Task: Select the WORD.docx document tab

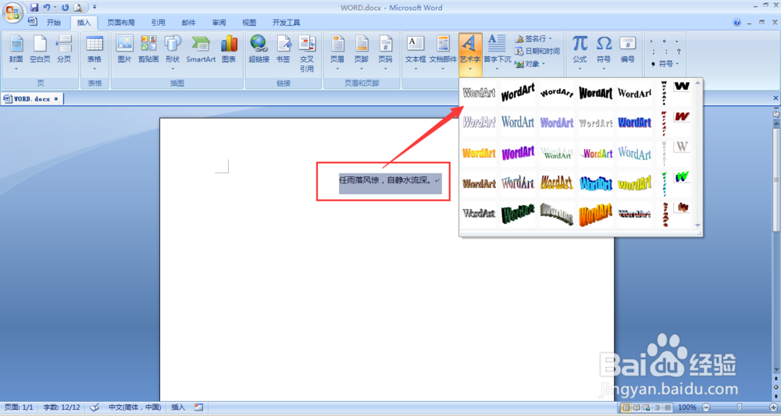Action: coord(32,99)
